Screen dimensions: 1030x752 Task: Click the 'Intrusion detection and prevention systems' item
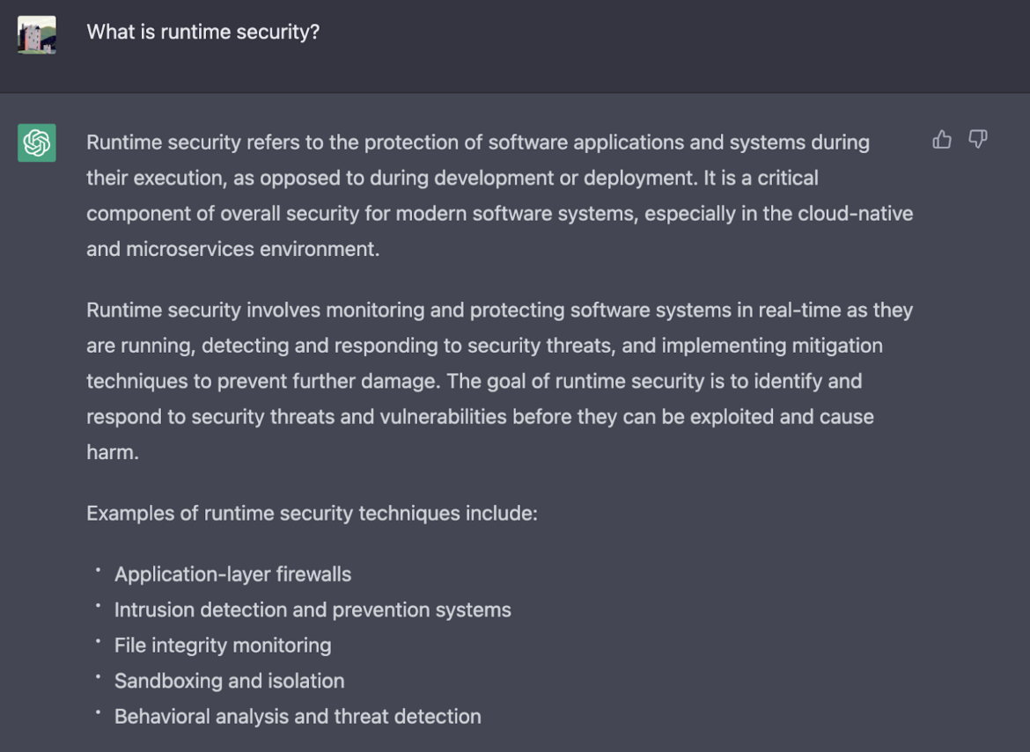tap(313, 610)
